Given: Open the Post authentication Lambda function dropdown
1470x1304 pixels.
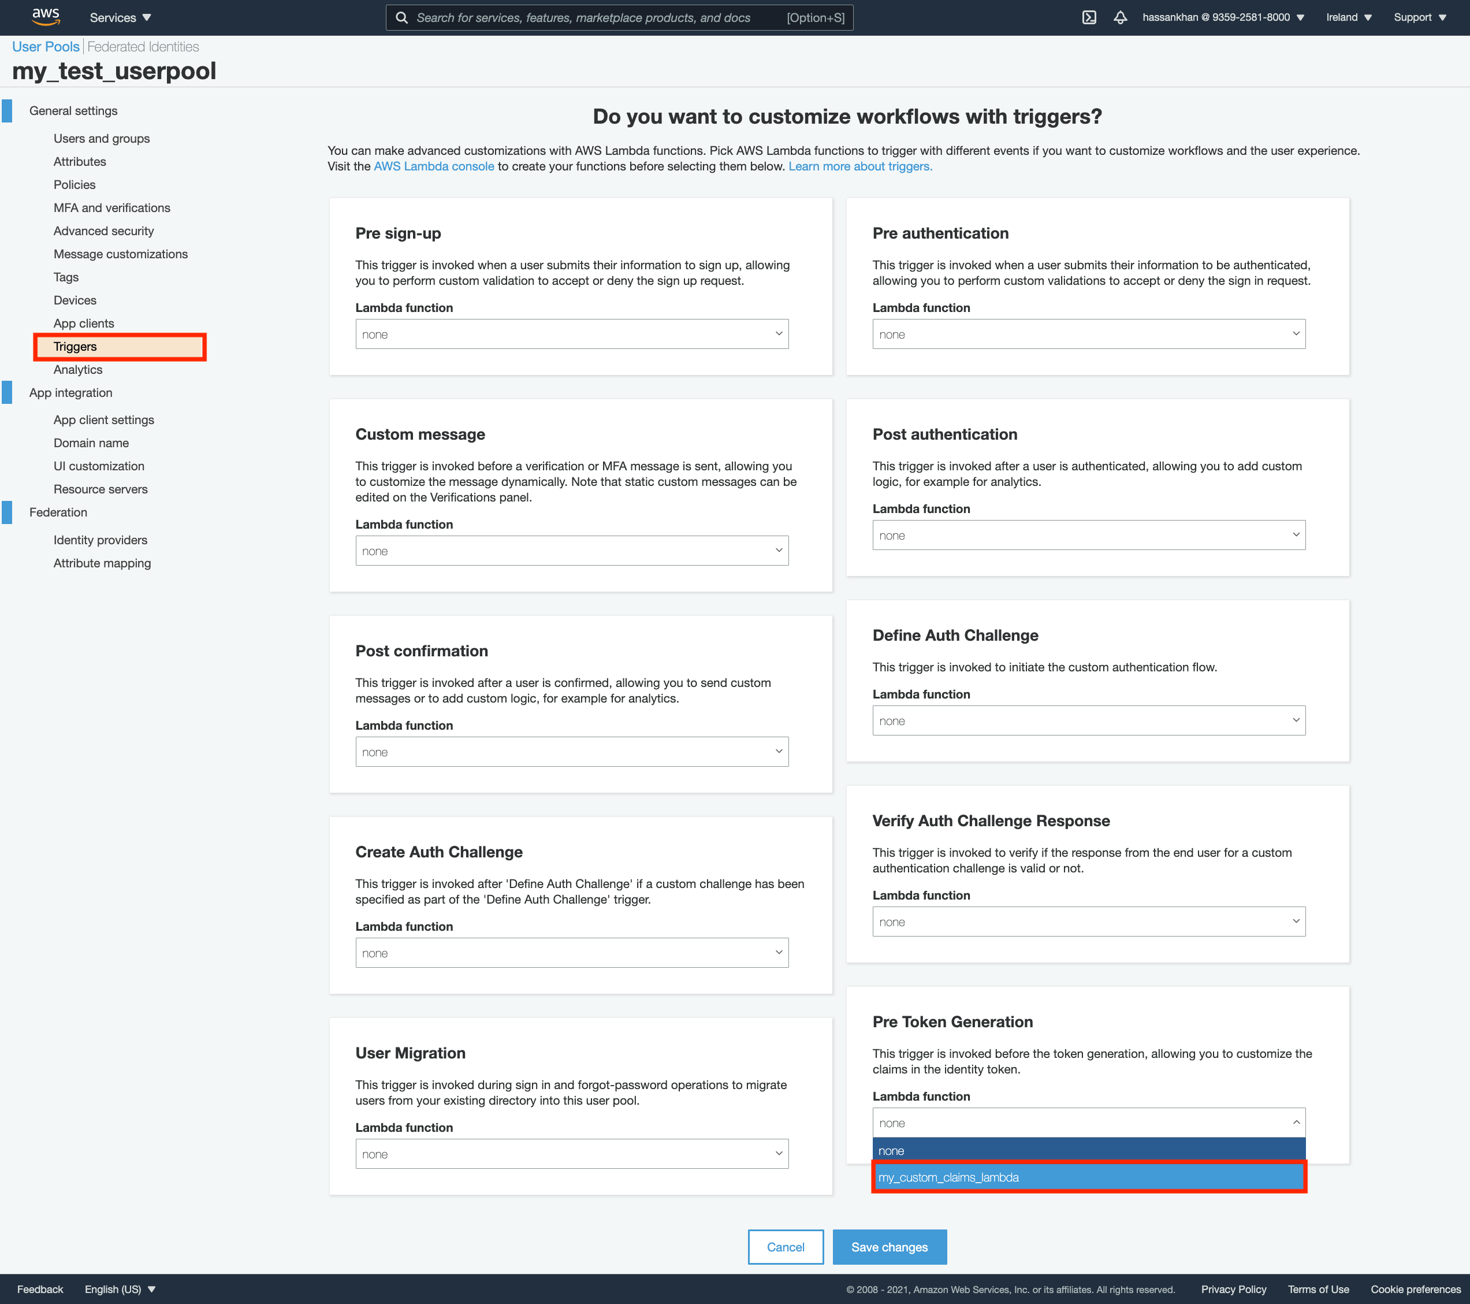Looking at the screenshot, I should [1088, 535].
